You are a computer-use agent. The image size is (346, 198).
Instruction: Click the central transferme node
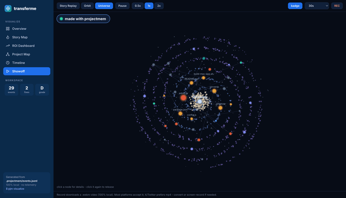(200, 101)
